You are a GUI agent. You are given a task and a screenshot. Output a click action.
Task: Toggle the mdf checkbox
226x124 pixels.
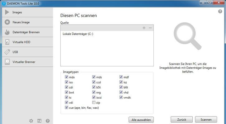[121, 77]
